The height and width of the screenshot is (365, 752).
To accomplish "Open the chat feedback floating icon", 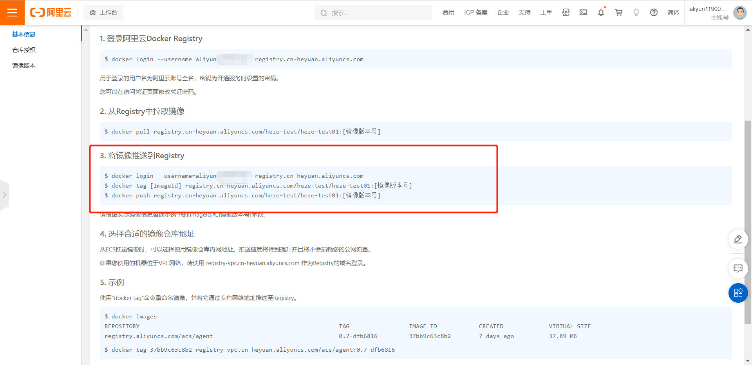I will [738, 268].
